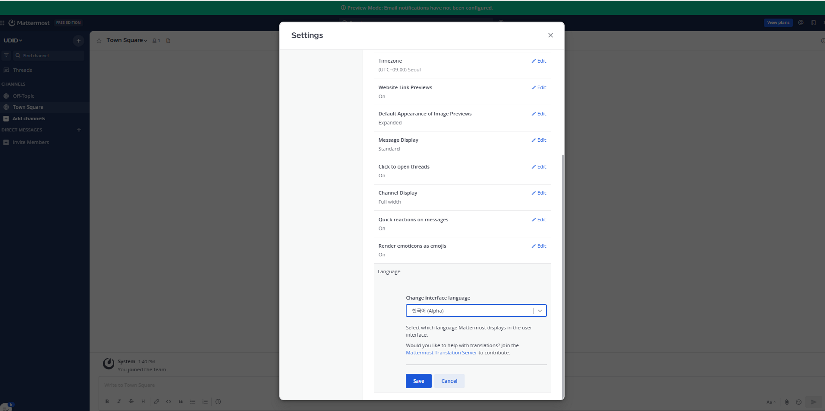825x411 pixels.
Task: Save the language setting
Action: click(418, 381)
